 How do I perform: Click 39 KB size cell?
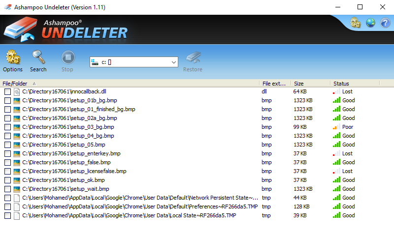300,215
